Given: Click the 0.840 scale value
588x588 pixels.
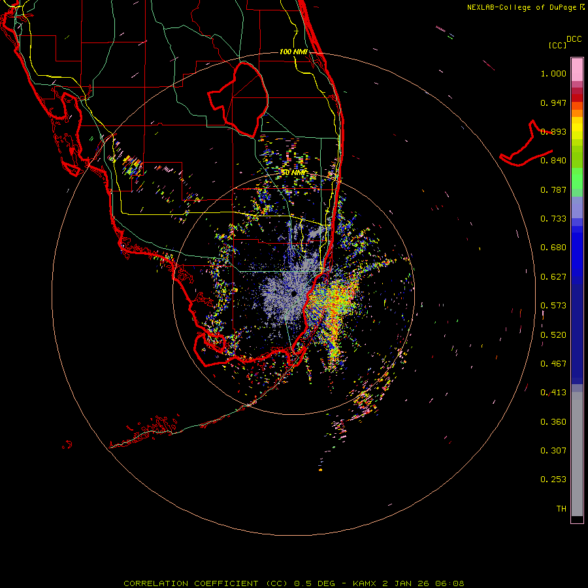Looking at the screenshot, I should tap(553, 161).
